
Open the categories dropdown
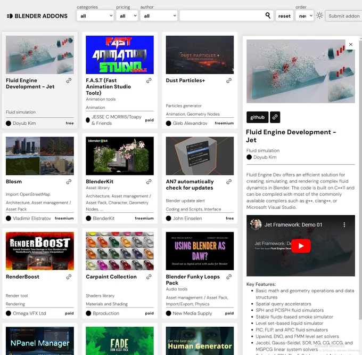95,15
